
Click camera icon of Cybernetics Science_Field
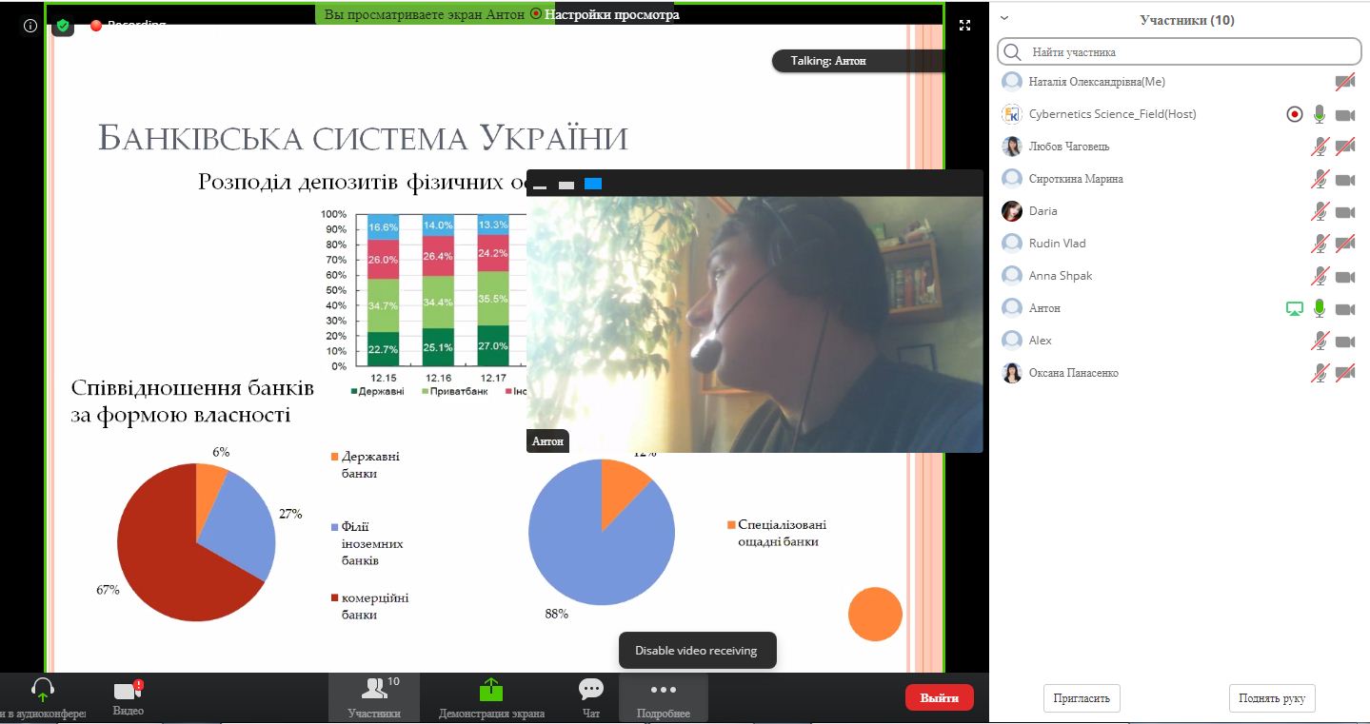click(1344, 115)
